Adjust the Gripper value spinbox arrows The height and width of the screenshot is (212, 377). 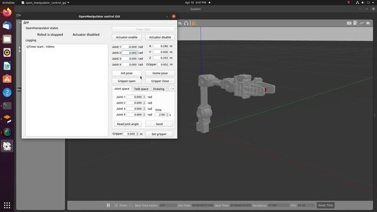(137, 134)
